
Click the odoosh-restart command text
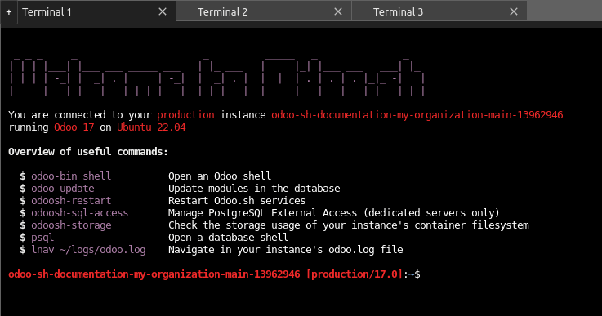click(x=71, y=201)
